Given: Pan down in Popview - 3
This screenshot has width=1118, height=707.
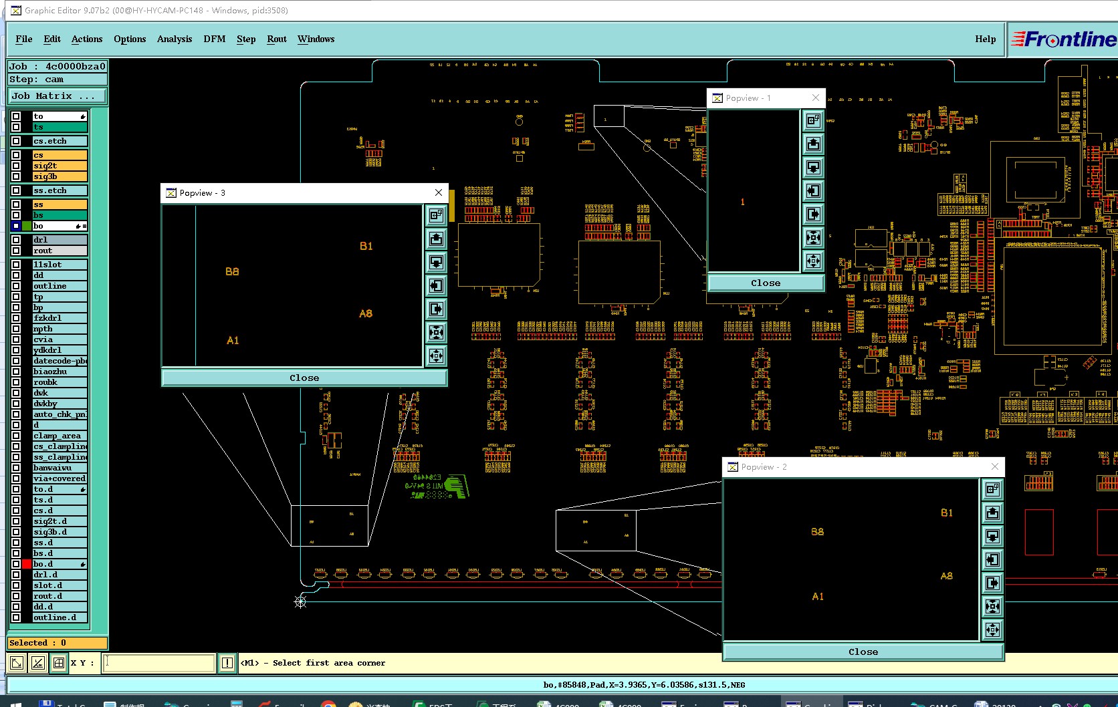Looking at the screenshot, I should tap(436, 262).
